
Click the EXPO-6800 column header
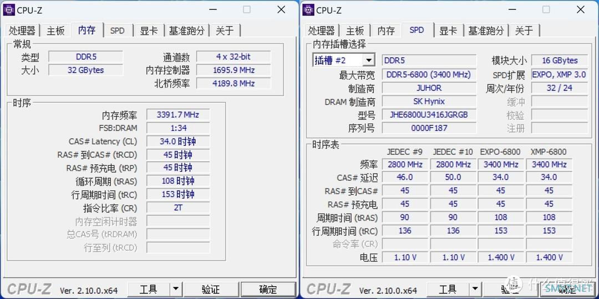[500, 151]
